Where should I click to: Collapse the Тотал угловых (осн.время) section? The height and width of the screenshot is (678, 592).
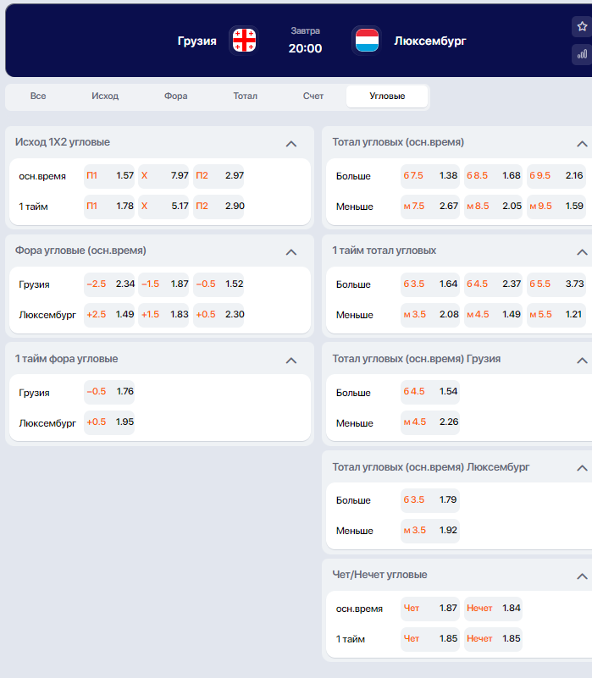pyautogui.click(x=582, y=144)
